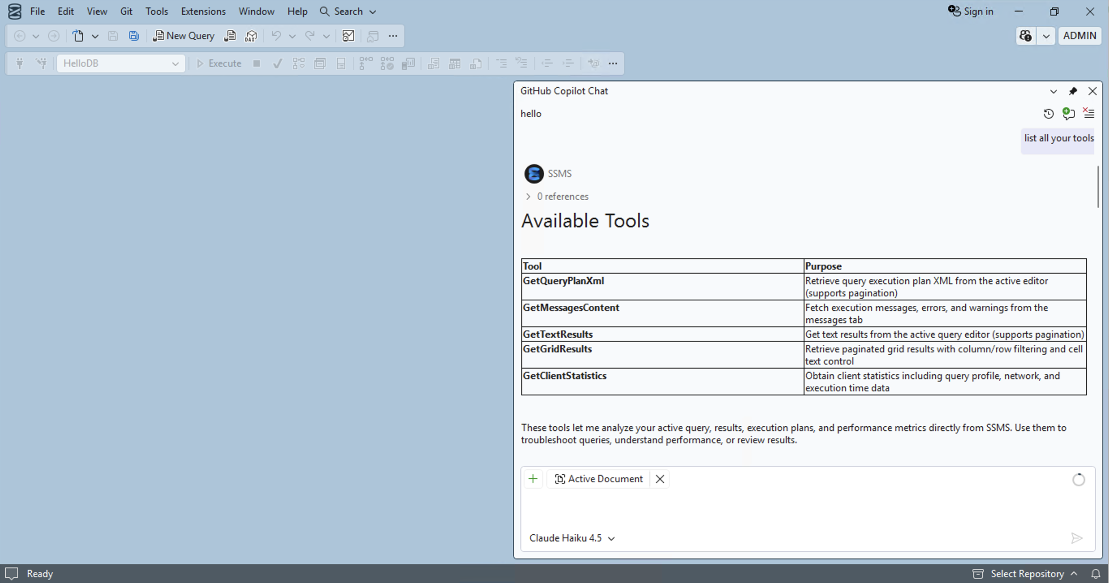
Task: Open the Tools menu
Action: pyautogui.click(x=156, y=11)
